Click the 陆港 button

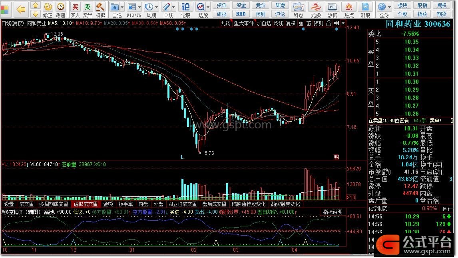(x=280, y=5)
